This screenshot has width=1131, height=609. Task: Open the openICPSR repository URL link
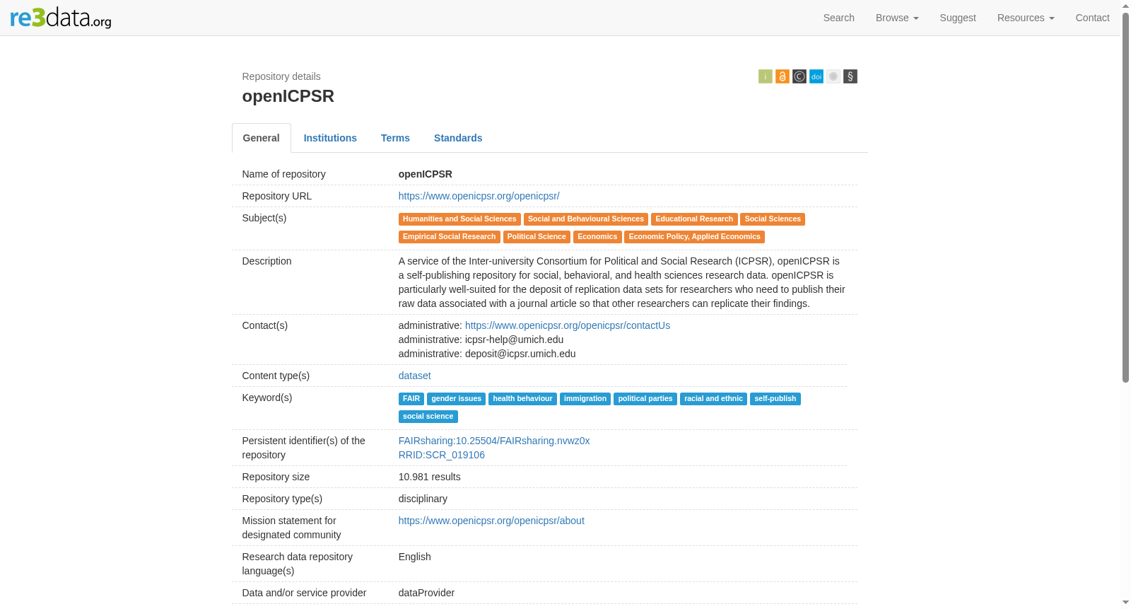coord(479,196)
